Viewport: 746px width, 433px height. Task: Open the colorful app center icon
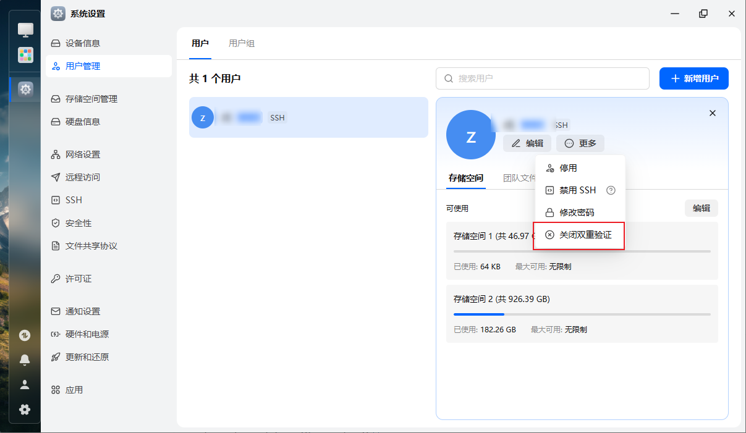pyautogui.click(x=25, y=55)
